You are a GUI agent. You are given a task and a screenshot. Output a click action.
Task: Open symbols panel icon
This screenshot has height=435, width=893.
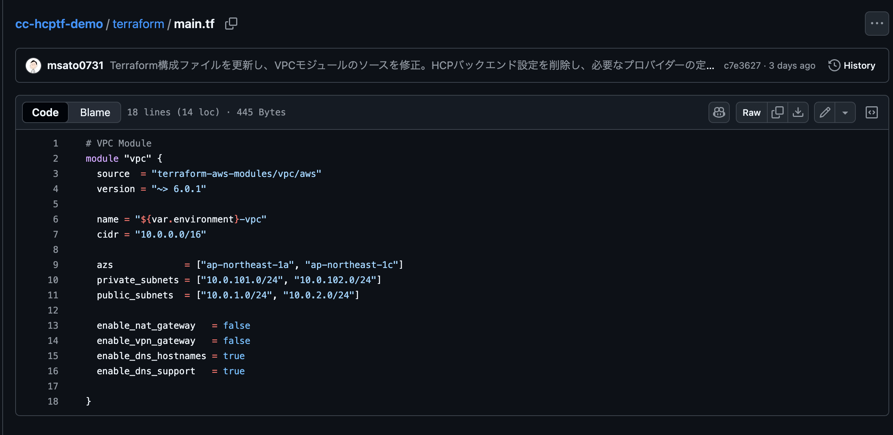click(x=871, y=112)
